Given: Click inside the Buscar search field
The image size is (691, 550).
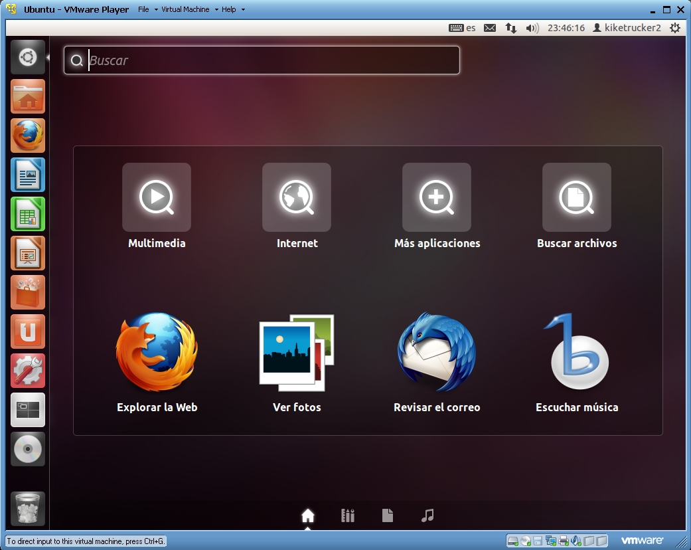Looking at the screenshot, I should coord(262,60).
